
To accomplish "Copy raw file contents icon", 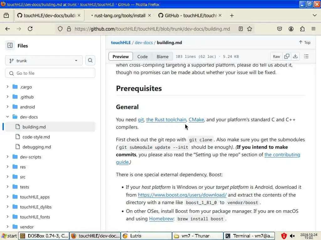I will [287, 56].
